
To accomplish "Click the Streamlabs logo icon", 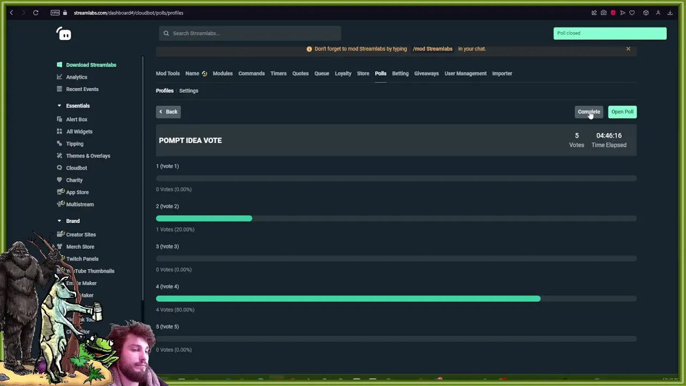I will [64, 34].
